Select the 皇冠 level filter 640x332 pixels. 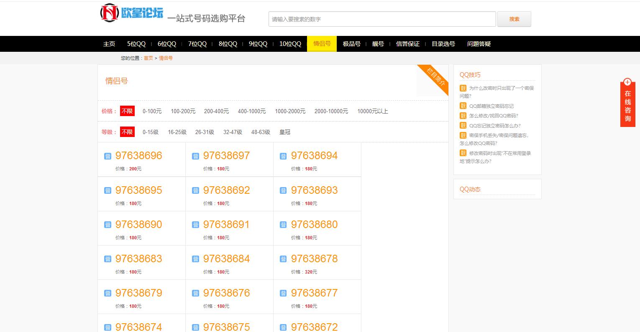coord(284,132)
